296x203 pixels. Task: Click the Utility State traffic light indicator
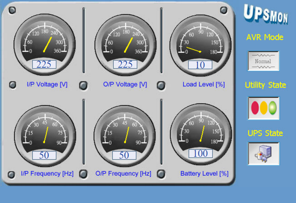tap(264, 108)
